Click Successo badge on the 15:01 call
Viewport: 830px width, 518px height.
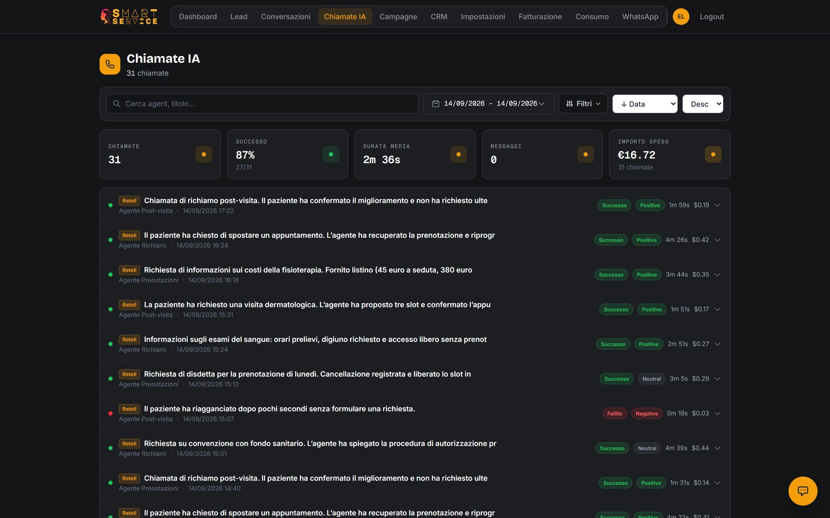coord(612,448)
